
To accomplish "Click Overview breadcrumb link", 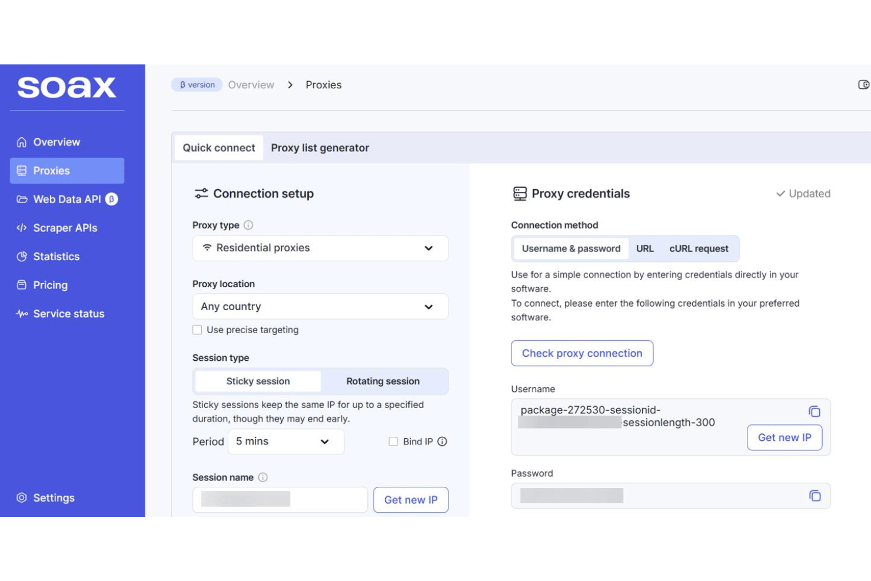I will coord(251,85).
